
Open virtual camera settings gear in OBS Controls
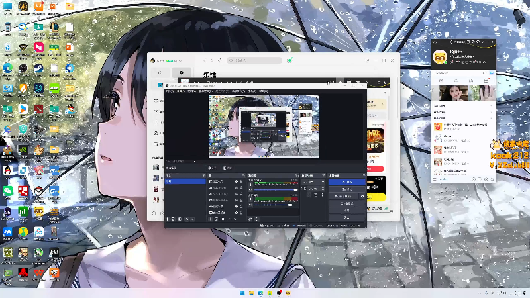[x=362, y=196]
